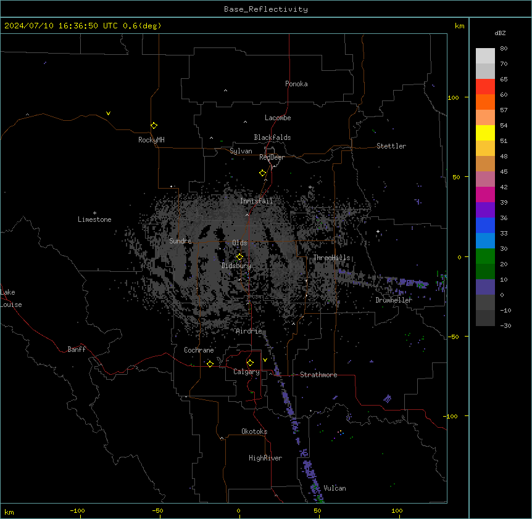Image resolution: width=532 pixels, height=519 pixels.
Task: Select the bright green 30–20 dBZ swatch
Action: pyautogui.click(x=485, y=256)
